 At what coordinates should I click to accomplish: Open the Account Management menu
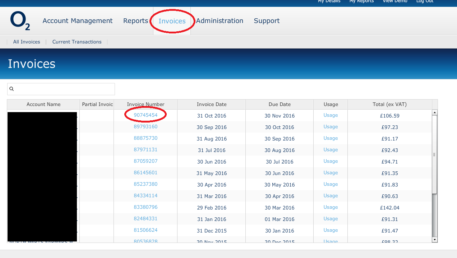pyautogui.click(x=78, y=20)
